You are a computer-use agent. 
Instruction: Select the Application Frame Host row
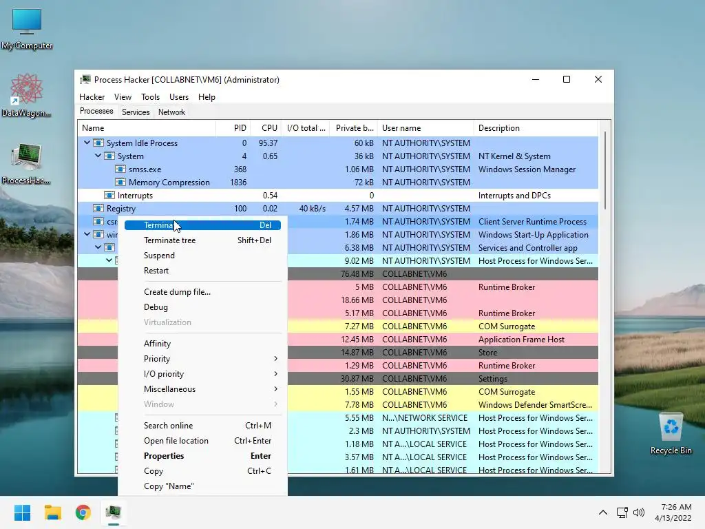(337, 339)
